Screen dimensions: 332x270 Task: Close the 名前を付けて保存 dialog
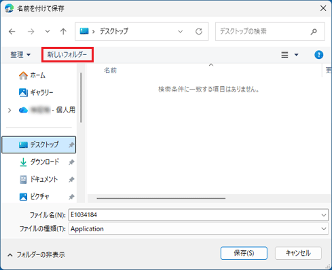tap(323, 8)
